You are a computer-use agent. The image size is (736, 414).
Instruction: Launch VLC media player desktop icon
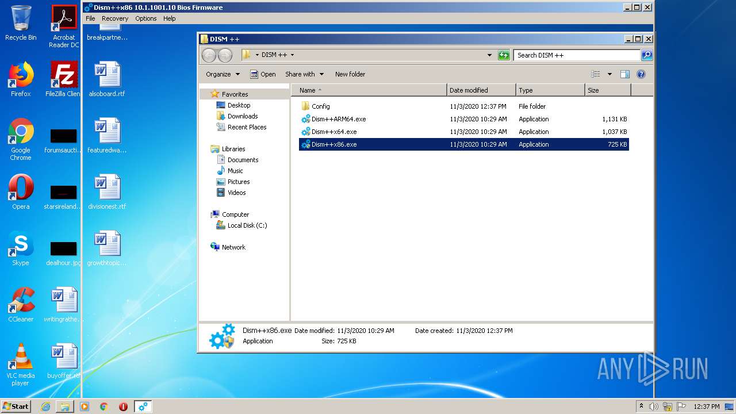(21, 365)
